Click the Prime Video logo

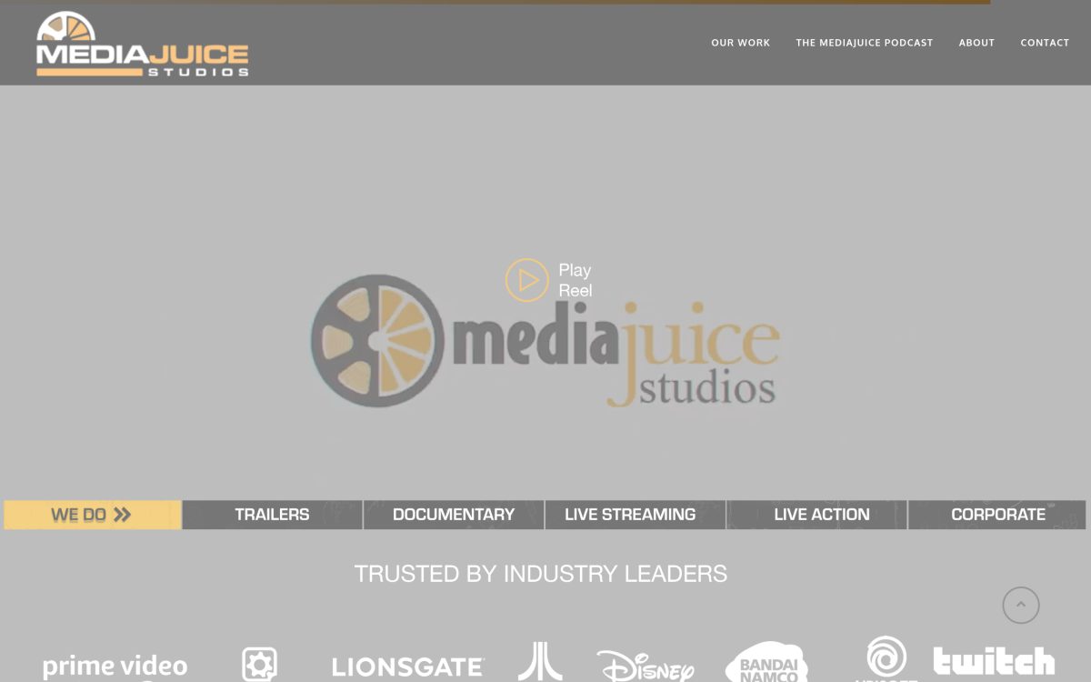pyautogui.click(x=115, y=667)
